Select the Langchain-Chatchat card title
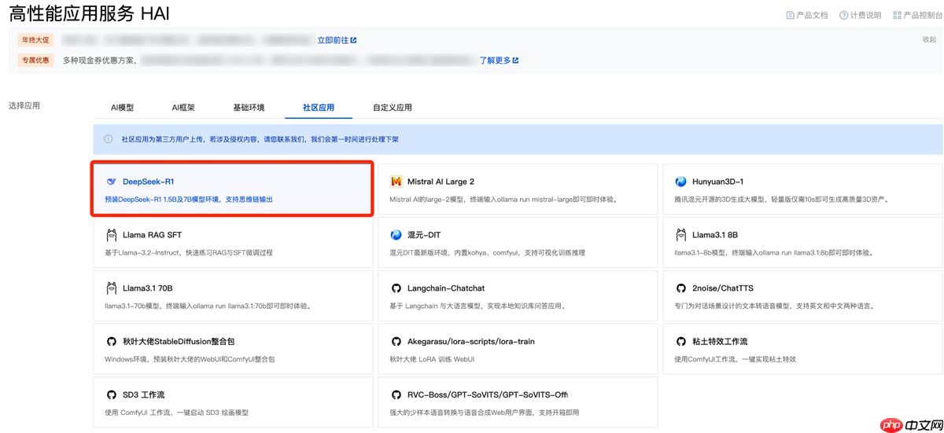 446,288
